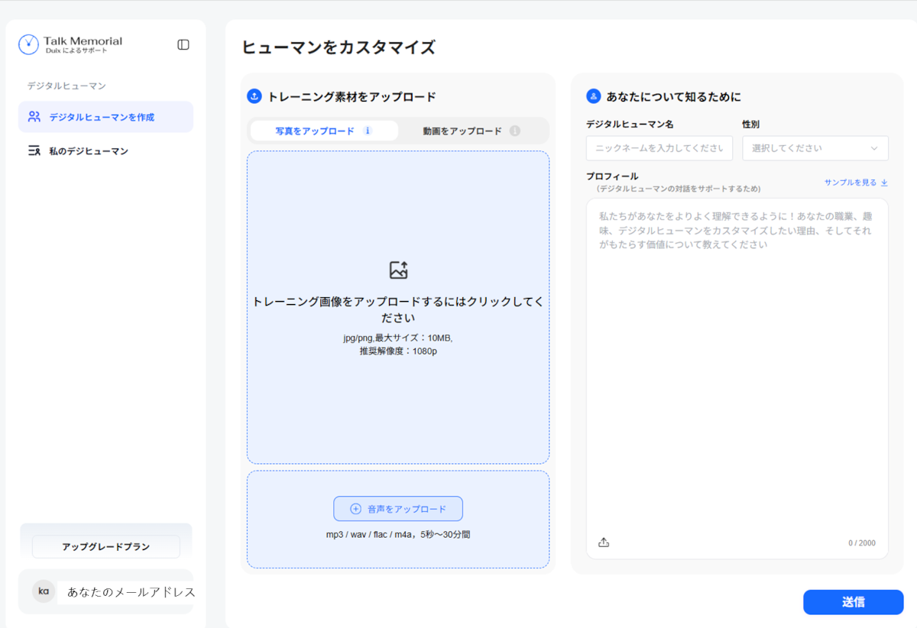Viewport: 917px width, 628px height.
Task: Collapse the sidebar panel icon
Action: click(x=183, y=44)
